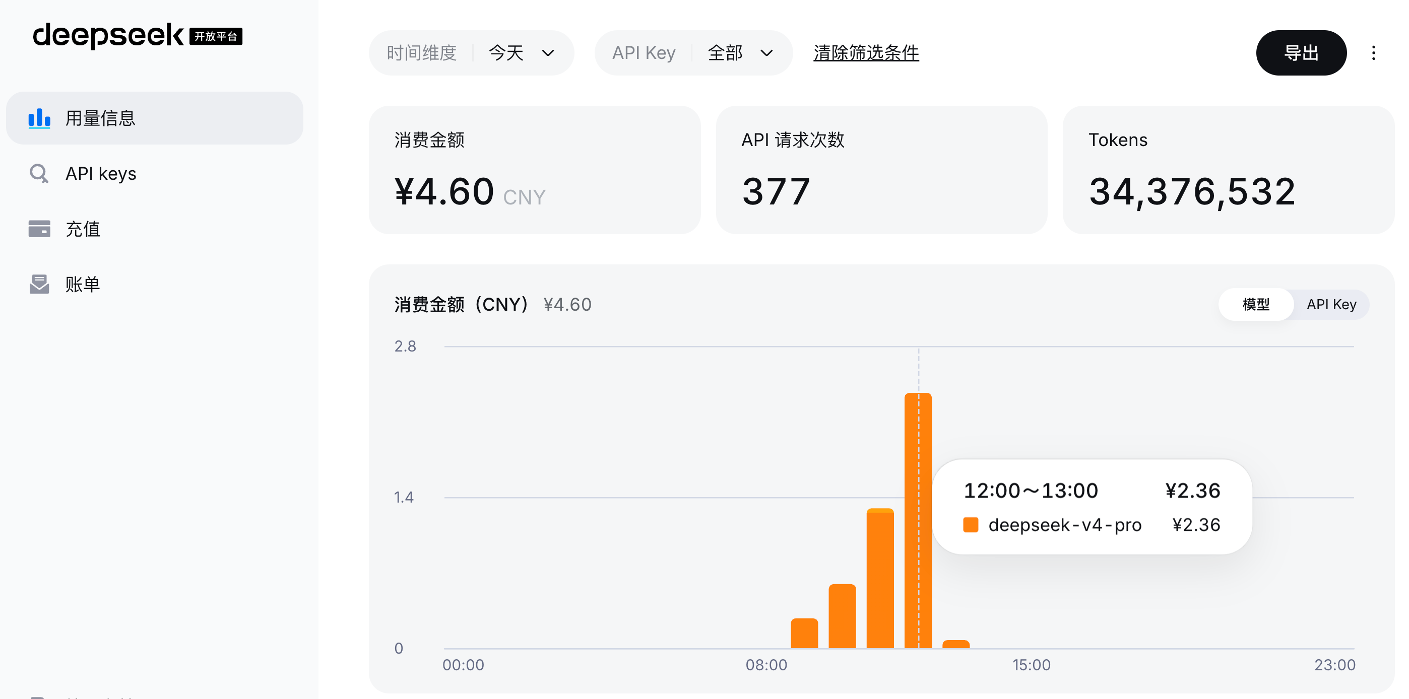Click the 消费金额 summary card
This screenshot has width=1409, height=699.
point(534,170)
